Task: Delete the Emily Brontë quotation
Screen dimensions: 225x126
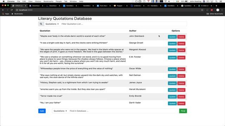Action: [181, 97]
